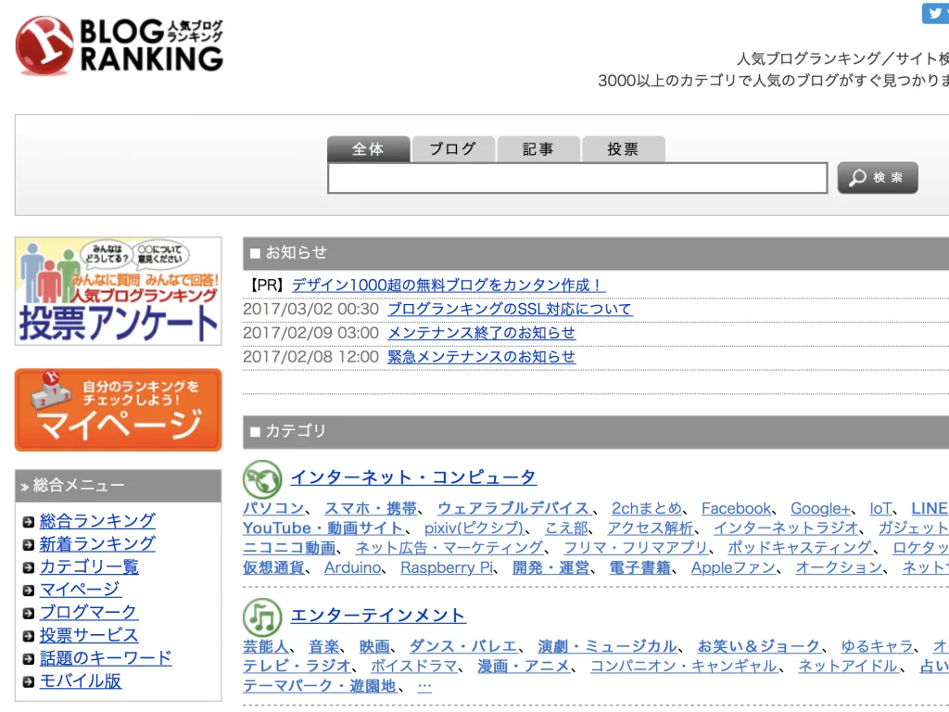This screenshot has height=712, width=949.
Task: Expand more entertainment categories via the … link
Action: pos(424,685)
